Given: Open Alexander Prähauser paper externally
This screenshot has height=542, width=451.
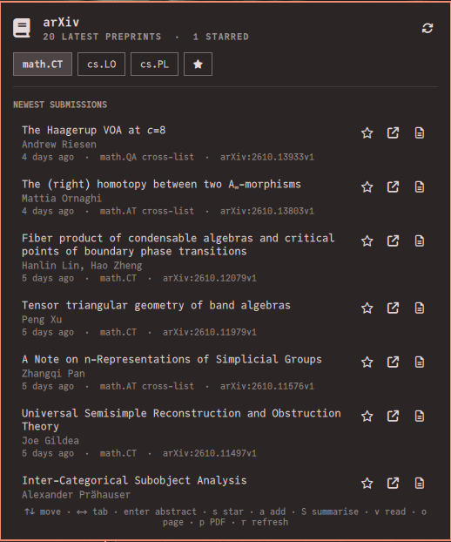Looking at the screenshot, I should [393, 483].
